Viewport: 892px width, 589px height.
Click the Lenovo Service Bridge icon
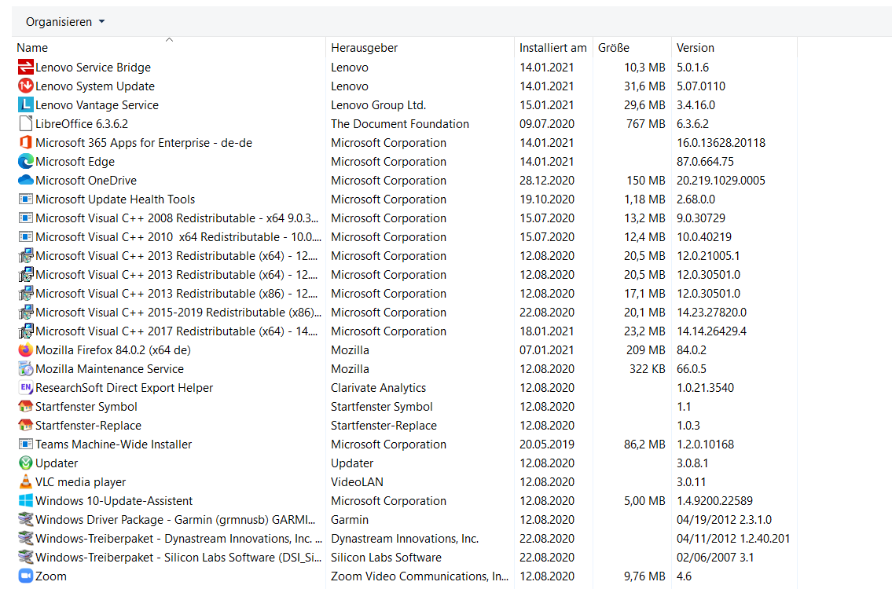26,67
